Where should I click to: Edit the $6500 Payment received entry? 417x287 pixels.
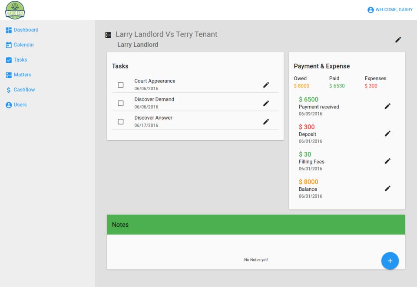(x=387, y=106)
